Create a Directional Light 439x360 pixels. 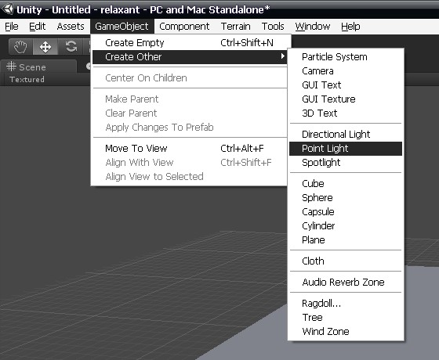tap(346, 135)
